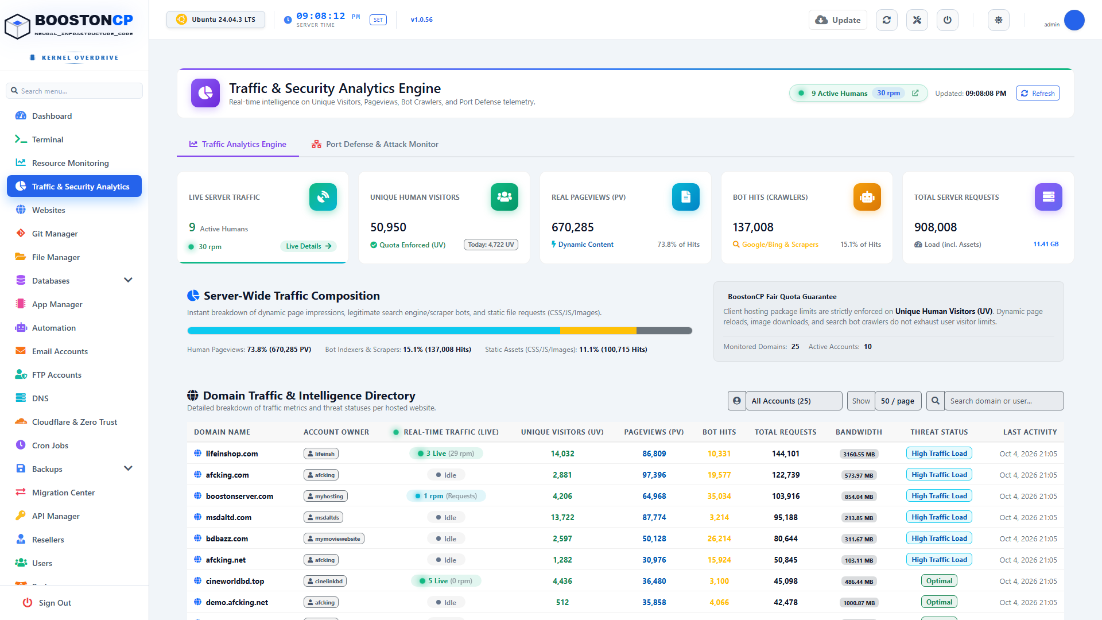
Task: Click the account user icon filter
Action: point(737,401)
